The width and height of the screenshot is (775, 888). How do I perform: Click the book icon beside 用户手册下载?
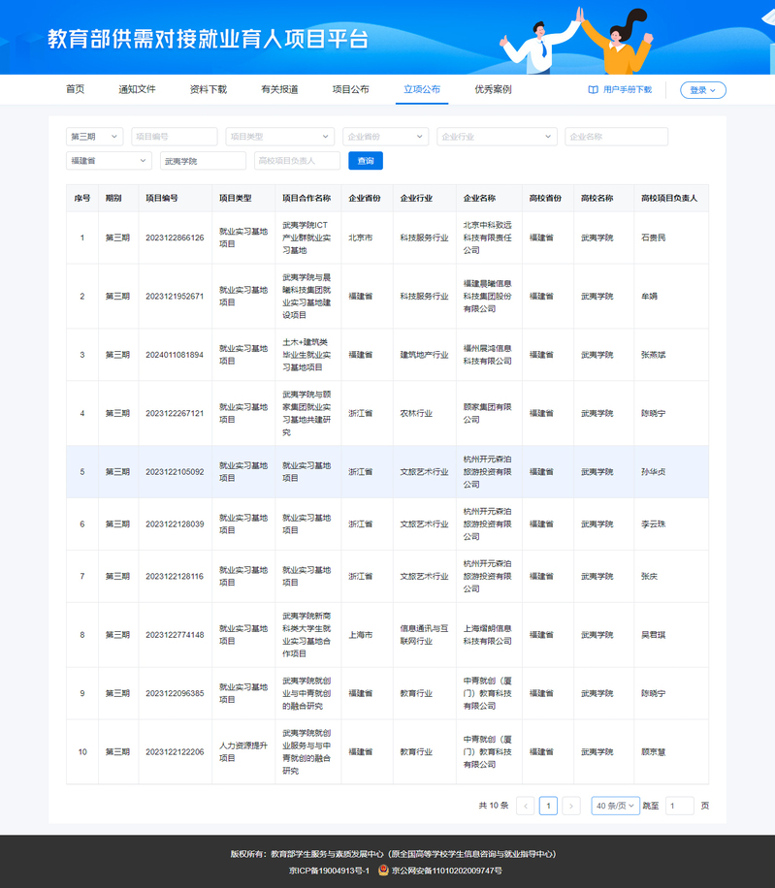593,90
